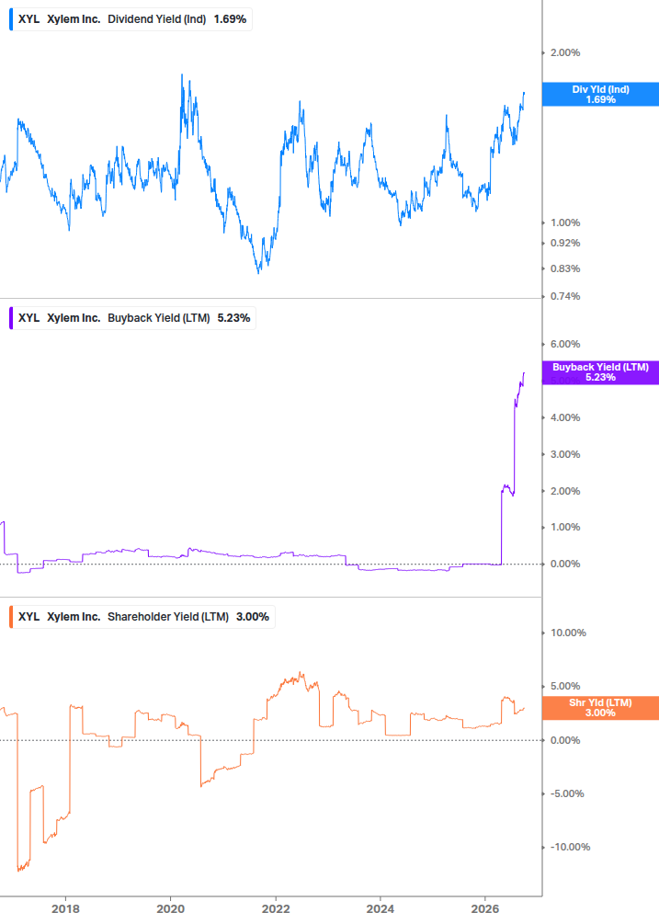659x924 pixels.
Task: Click the XYL Shareholder Yield (LTM) legend label
Action: [x=142, y=617]
